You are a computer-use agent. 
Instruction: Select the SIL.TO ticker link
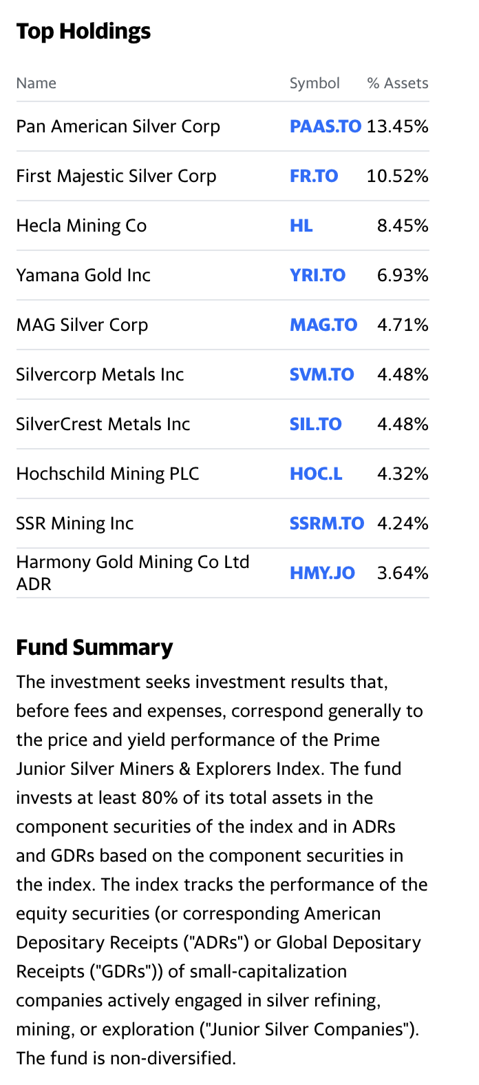[315, 424]
